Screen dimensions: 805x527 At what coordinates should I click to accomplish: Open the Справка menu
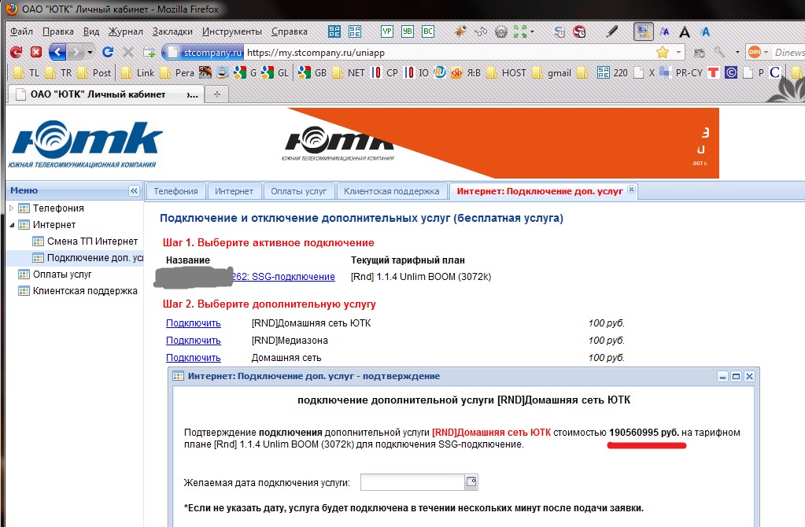click(x=290, y=31)
